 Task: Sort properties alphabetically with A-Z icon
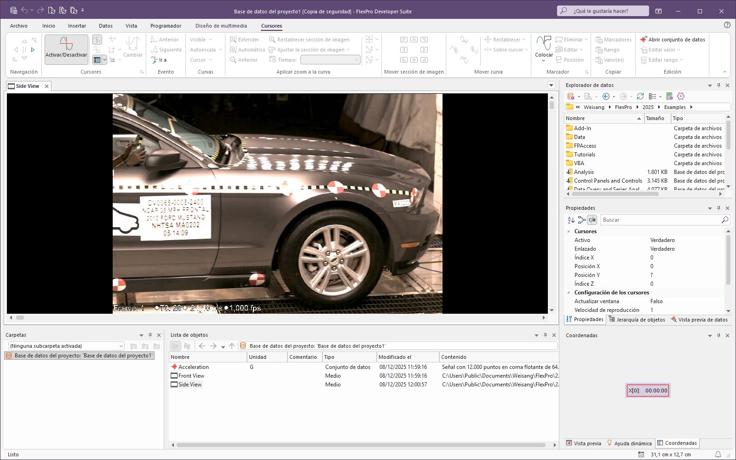[571, 220]
